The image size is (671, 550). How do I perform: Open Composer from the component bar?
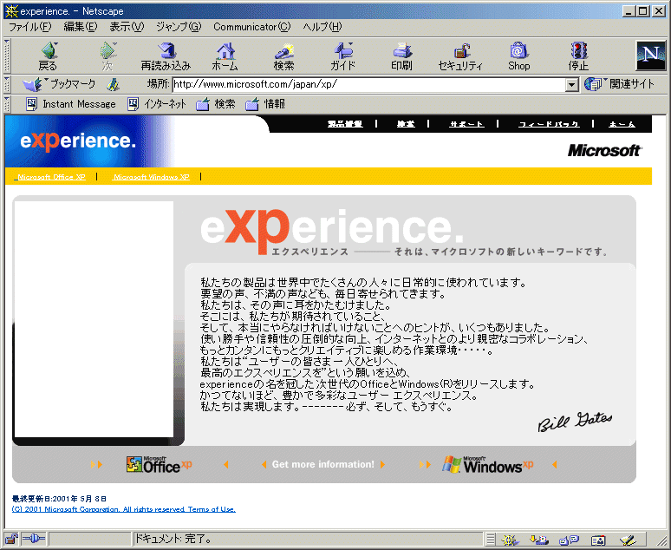628,540
